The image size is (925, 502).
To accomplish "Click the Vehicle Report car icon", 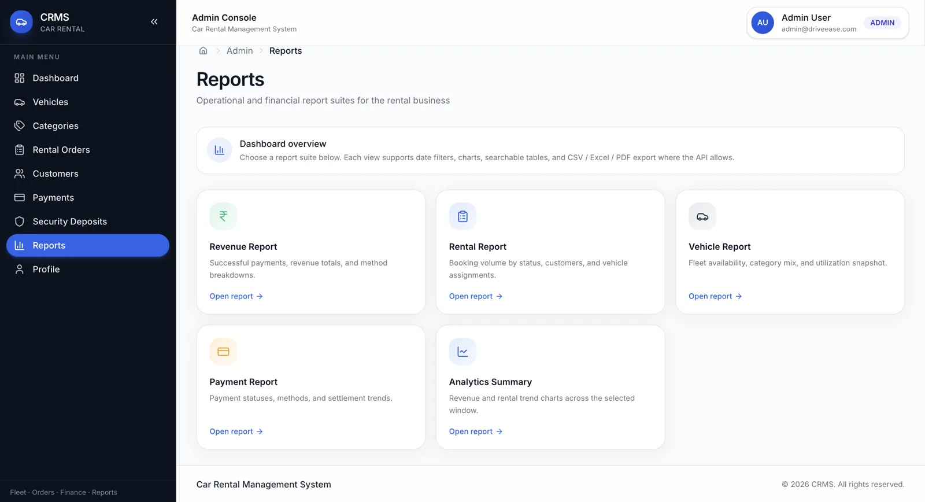I will pyautogui.click(x=702, y=216).
